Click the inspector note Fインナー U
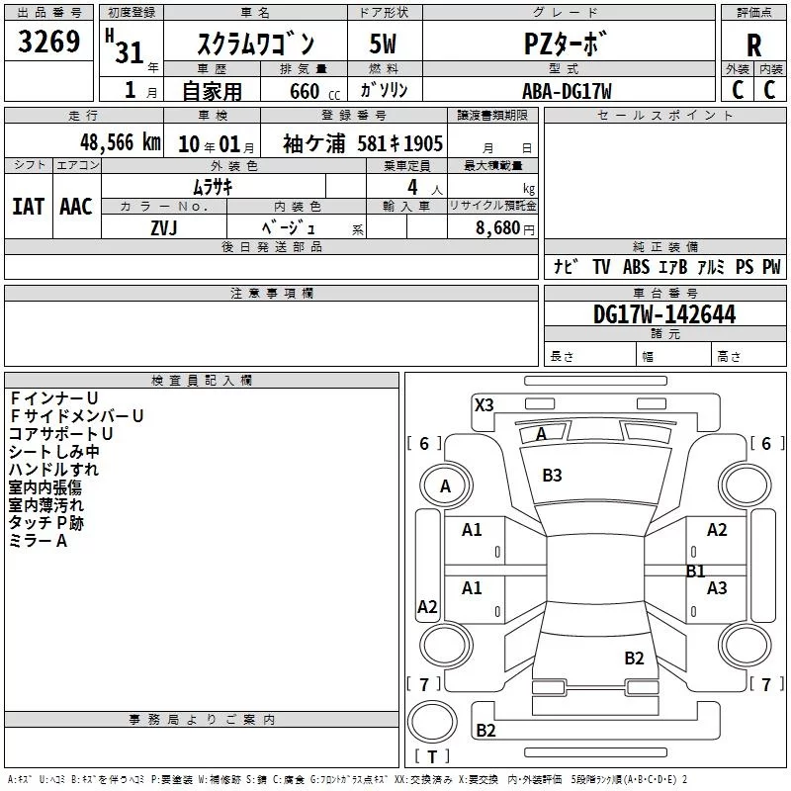Viewport: 791px width, 791px height. 60,398
